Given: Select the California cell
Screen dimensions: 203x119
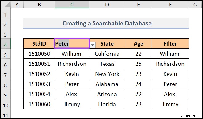Looking at the screenshot, I should 107,54.
